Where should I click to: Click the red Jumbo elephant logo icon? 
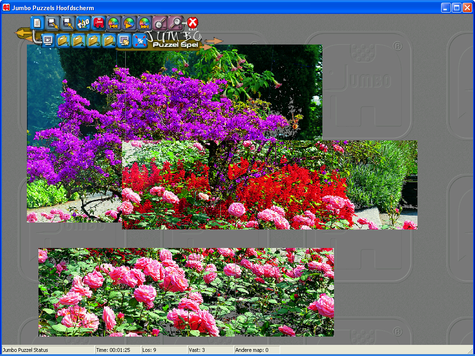[98, 23]
